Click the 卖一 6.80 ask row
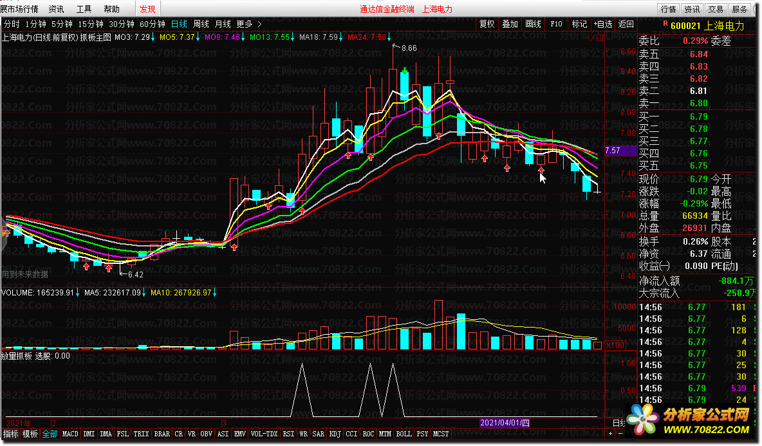 coord(698,103)
